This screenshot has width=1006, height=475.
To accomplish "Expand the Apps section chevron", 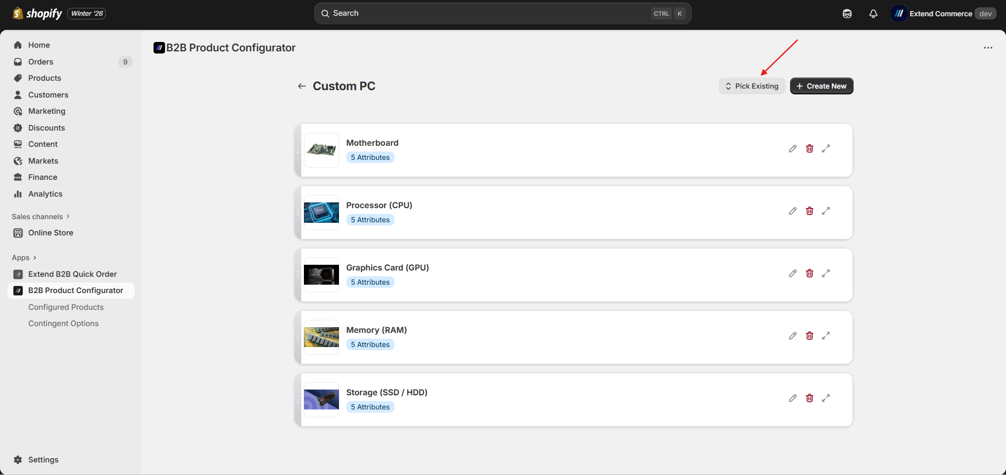I will click(35, 257).
